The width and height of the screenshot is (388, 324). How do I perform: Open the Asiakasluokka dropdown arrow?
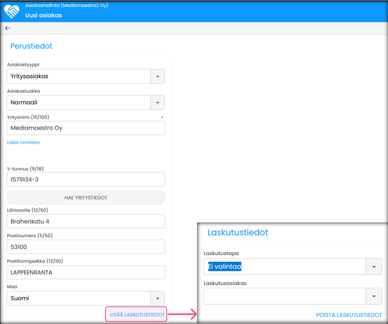click(158, 102)
